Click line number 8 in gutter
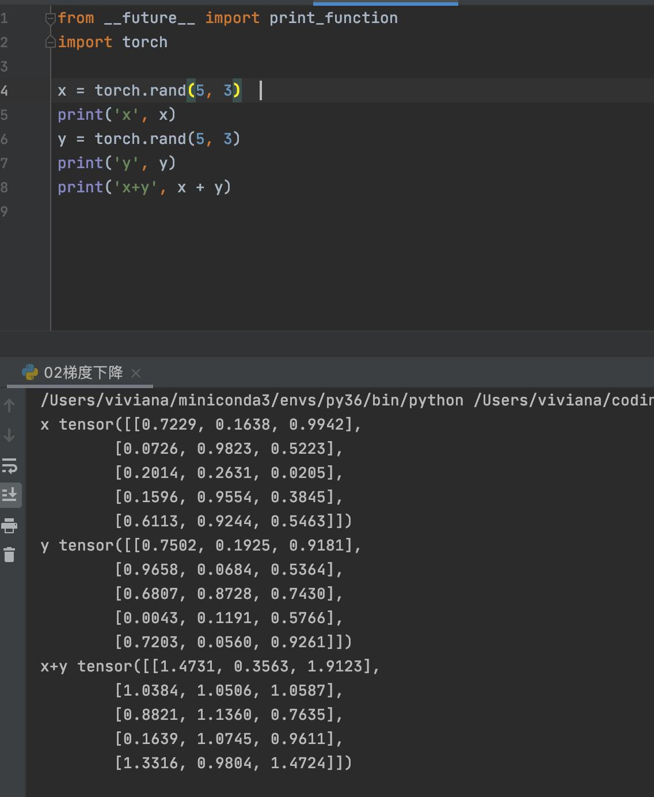Viewport: 654px width, 797px height. coord(5,188)
